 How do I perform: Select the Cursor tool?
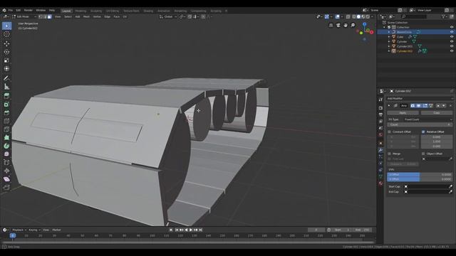click(x=6, y=34)
